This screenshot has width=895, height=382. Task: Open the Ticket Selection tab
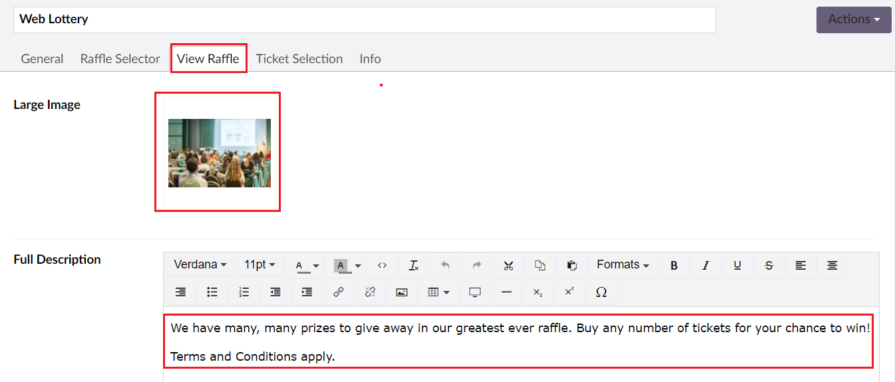click(299, 58)
